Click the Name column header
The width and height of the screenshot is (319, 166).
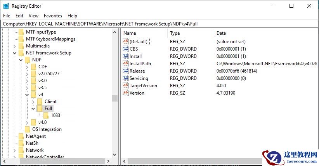click(x=130, y=33)
